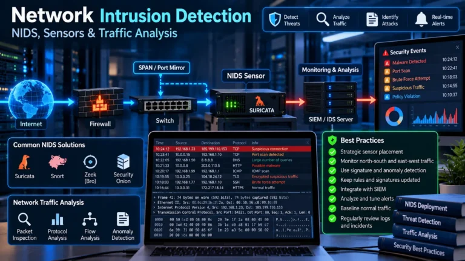465x261 pixels.
Task: Click the Security Events warning triangle icon
Action: tap(385, 53)
